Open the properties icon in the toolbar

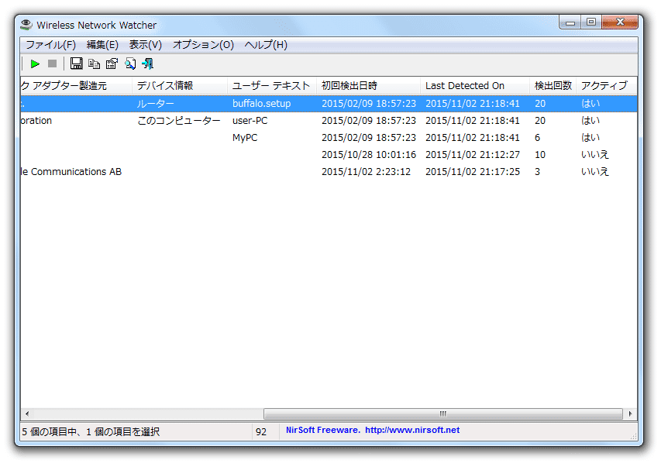point(112,64)
